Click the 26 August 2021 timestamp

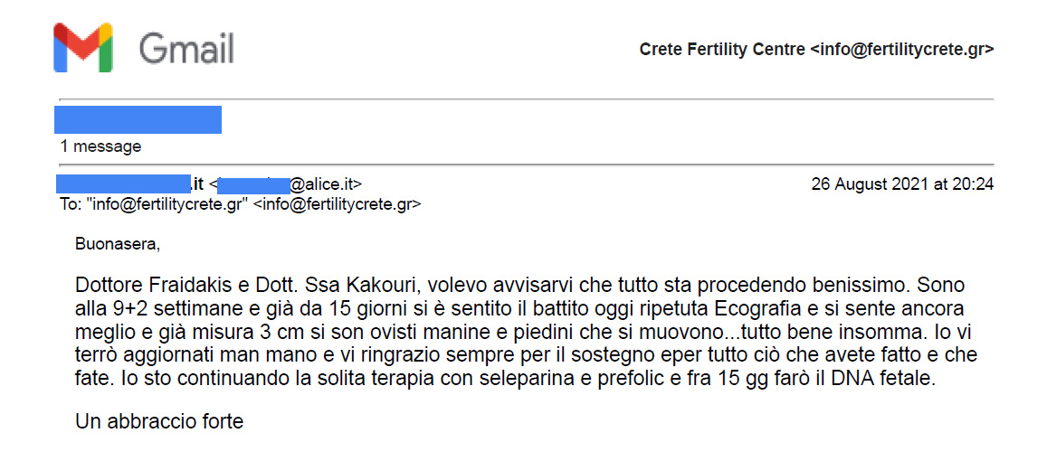[x=902, y=184]
